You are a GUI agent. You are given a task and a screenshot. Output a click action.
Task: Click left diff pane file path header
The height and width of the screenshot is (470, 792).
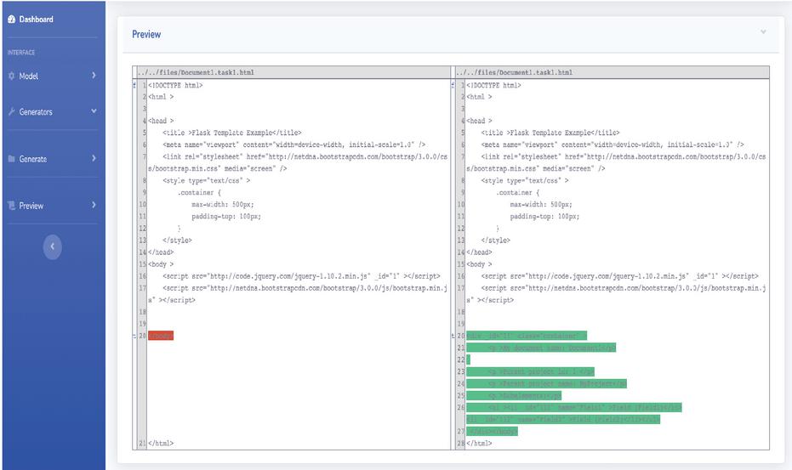pos(196,72)
